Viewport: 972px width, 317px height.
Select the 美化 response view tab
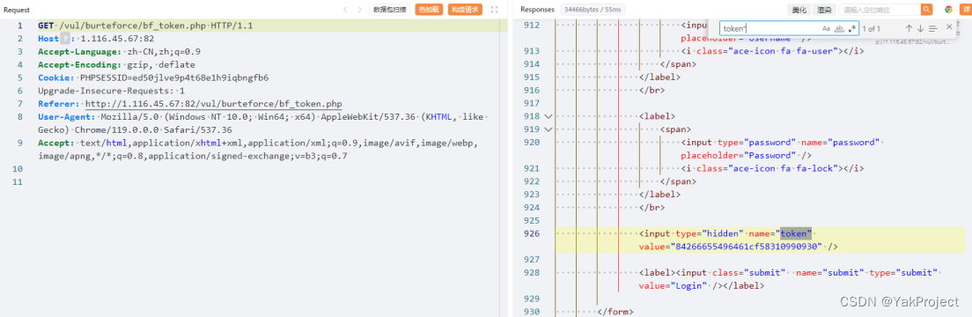pos(799,10)
